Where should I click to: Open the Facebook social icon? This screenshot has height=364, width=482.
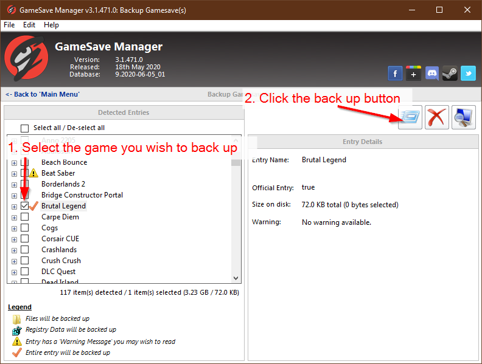[395, 74]
